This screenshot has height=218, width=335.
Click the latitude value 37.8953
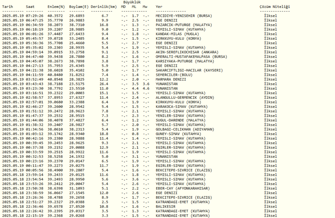point(55,97)
